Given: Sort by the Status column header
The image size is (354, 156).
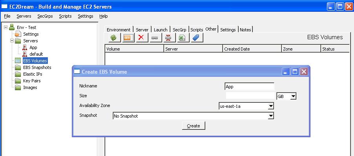Looking at the screenshot, I should pos(335,49).
